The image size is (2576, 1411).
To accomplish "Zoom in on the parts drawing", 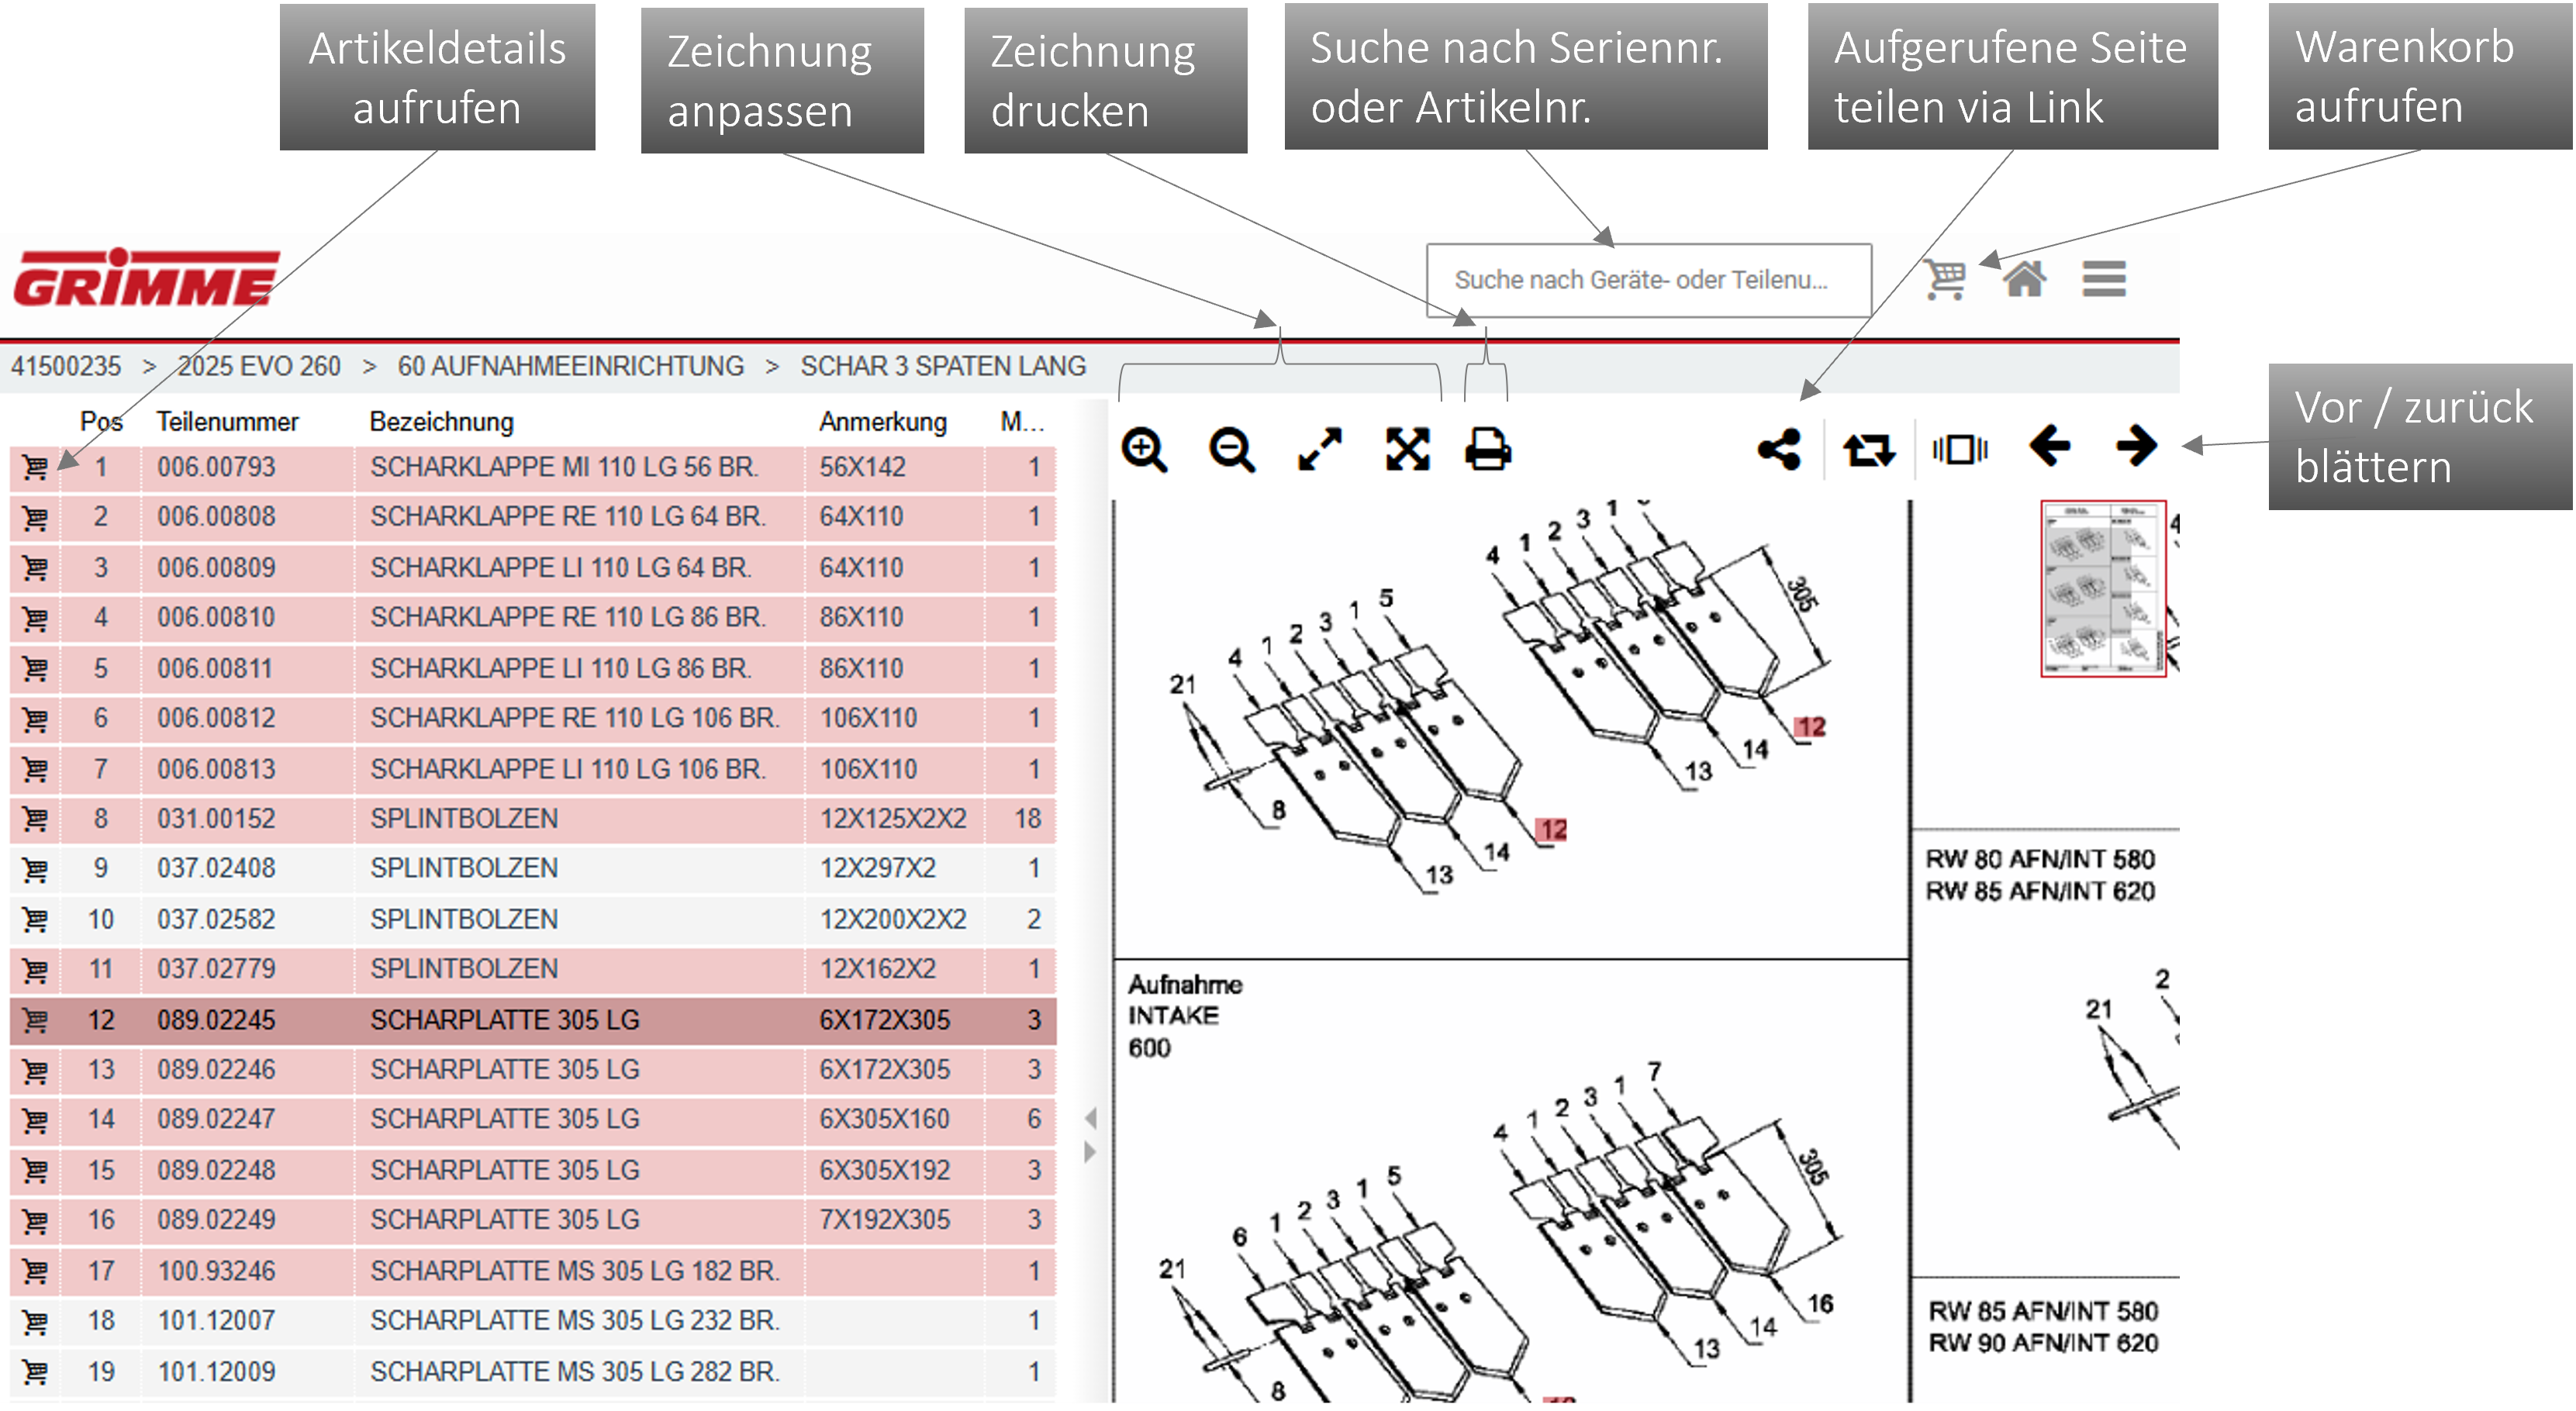I will (x=1144, y=449).
